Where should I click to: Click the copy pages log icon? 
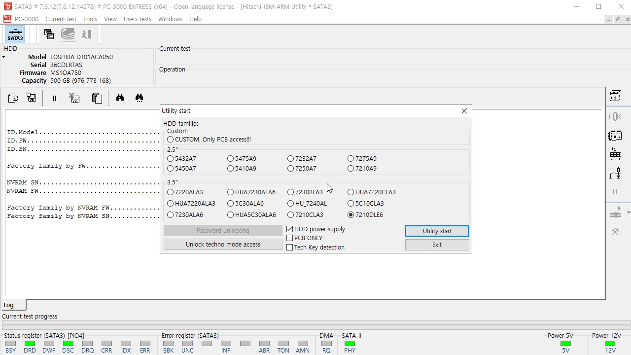97,98
